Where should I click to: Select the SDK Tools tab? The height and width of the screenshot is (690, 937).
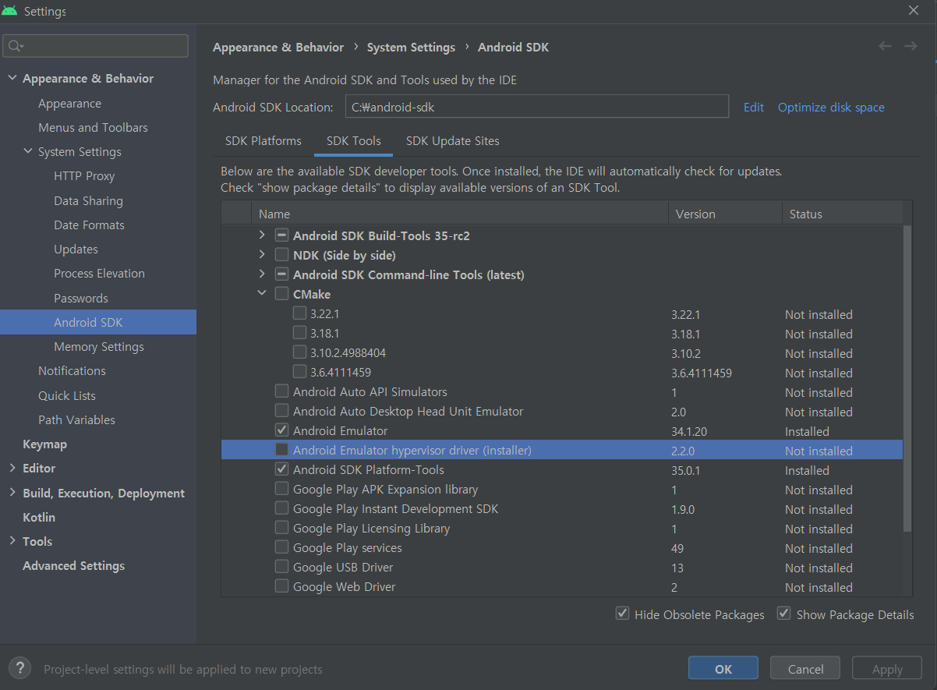[x=354, y=141]
